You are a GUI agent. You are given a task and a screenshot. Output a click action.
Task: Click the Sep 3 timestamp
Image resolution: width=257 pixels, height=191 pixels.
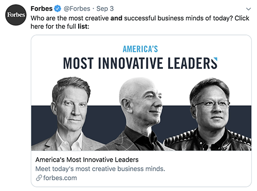point(105,9)
